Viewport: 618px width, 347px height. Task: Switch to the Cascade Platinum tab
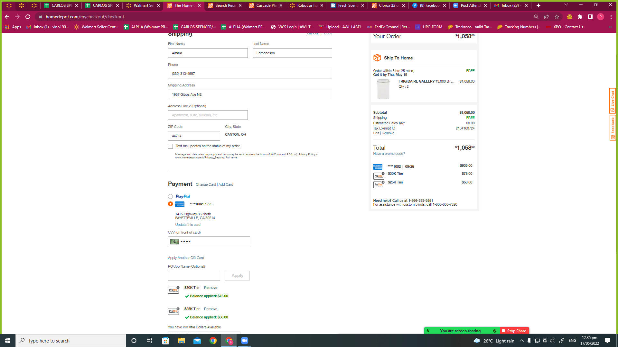266,5
